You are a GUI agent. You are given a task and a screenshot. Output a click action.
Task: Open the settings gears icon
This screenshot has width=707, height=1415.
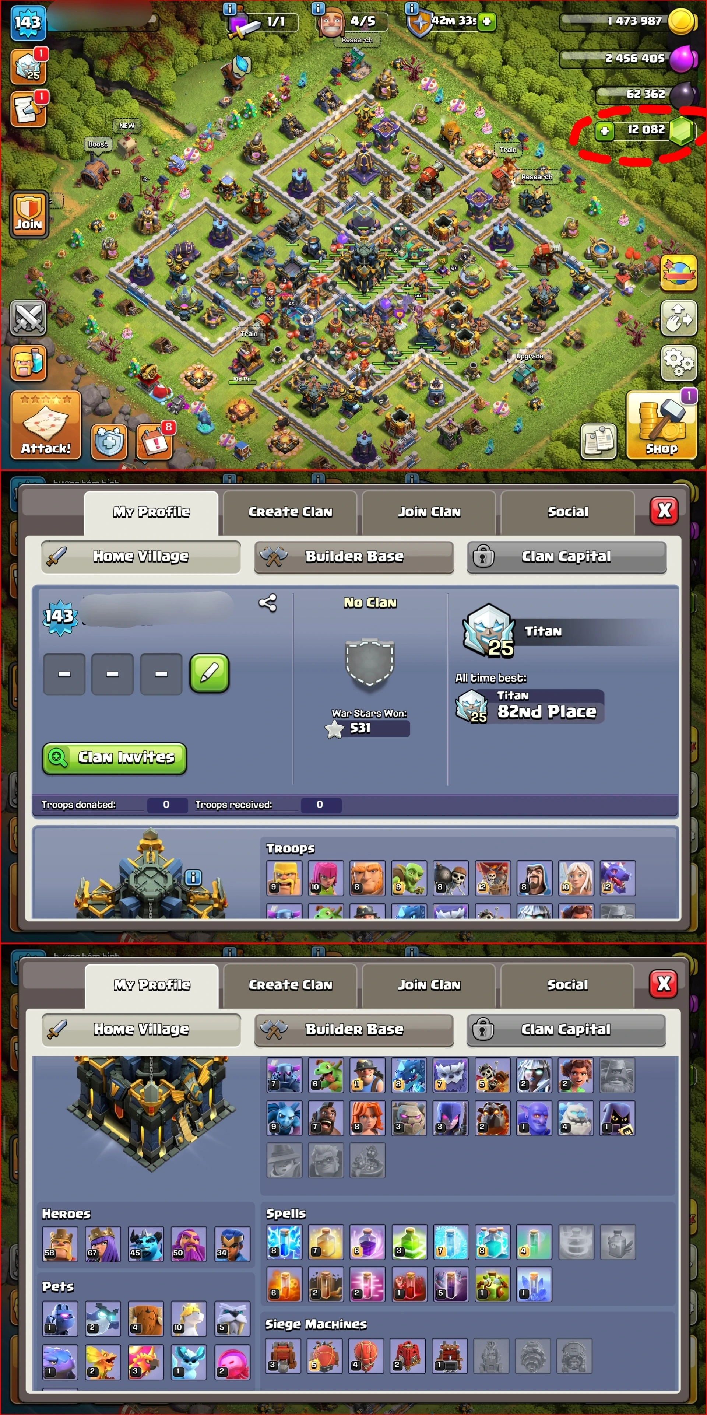[x=678, y=363]
